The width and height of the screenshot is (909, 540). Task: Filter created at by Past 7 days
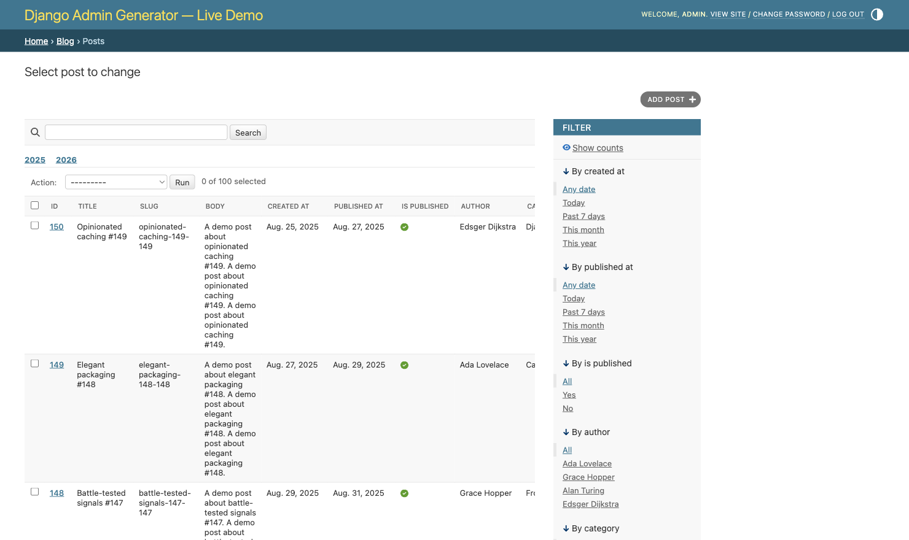point(583,217)
